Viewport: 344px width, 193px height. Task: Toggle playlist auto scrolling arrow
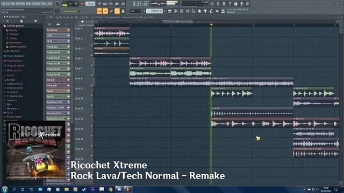[105, 11]
